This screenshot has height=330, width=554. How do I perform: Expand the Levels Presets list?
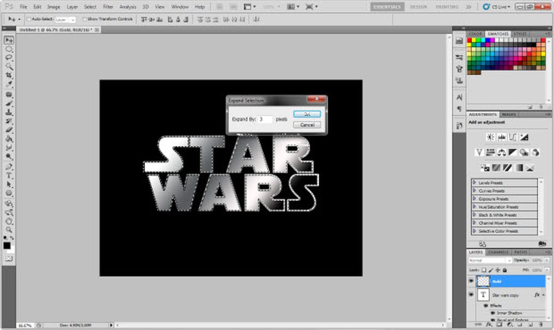(475, 183)
